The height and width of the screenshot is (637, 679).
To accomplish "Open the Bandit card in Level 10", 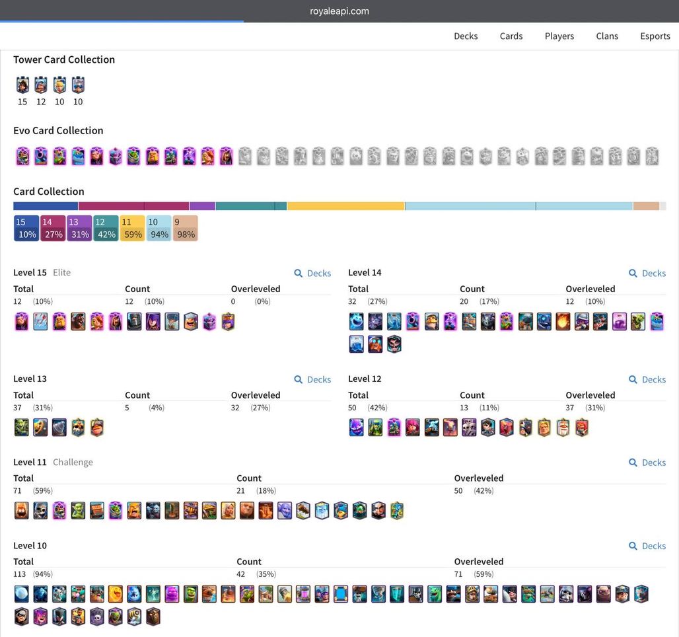I will coord(22,617).
